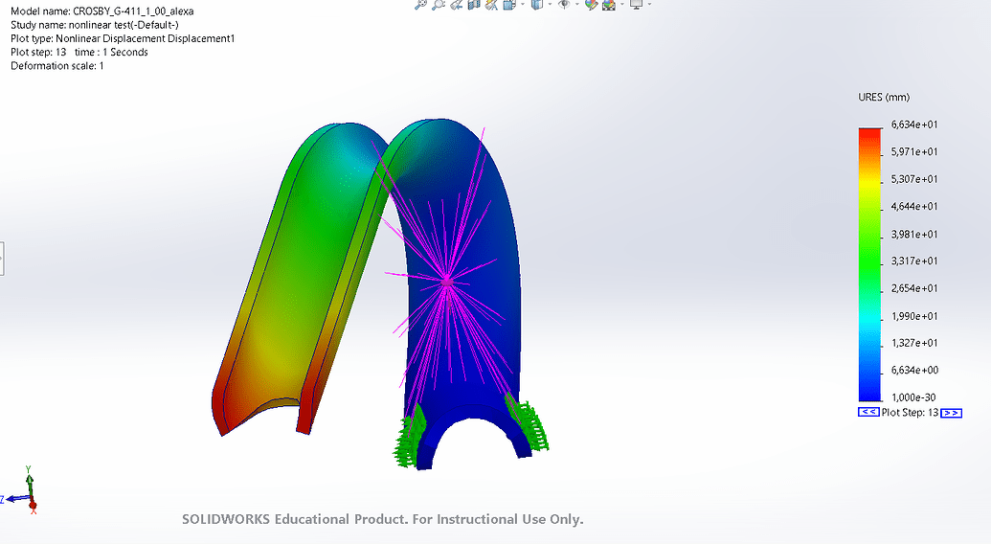This screenshot has width=991, height=544.
Task: Click the Apply Scene icon
Action: coord(609,4)
